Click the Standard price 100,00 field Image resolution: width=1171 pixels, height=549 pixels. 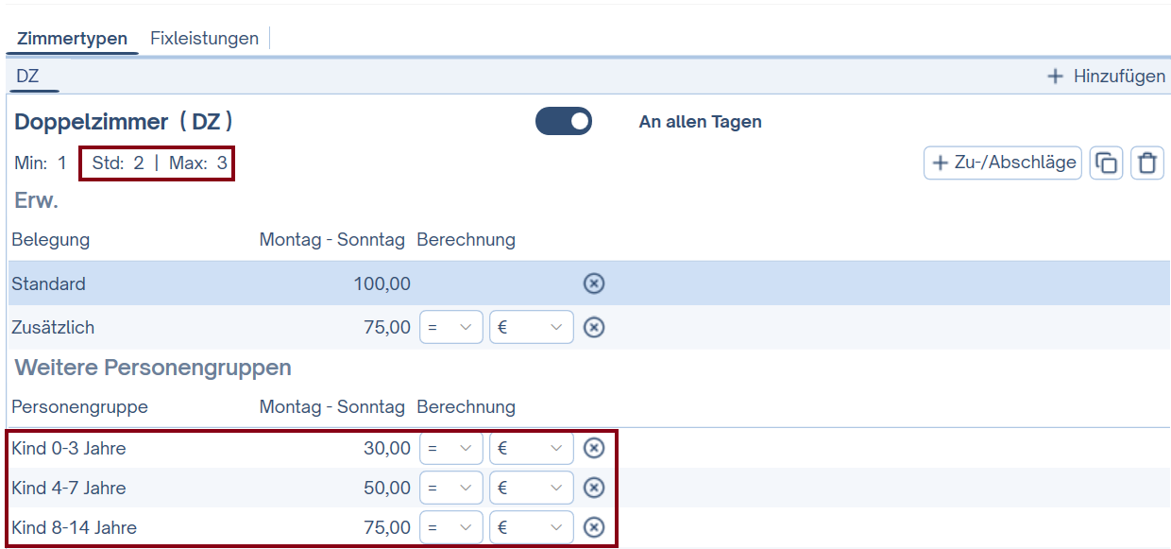click(x=382, y=283)
